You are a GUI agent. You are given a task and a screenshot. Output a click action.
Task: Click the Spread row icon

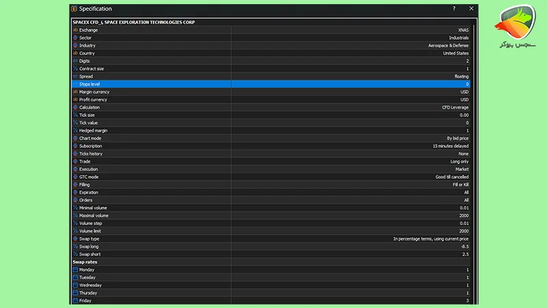pos(75,76)
